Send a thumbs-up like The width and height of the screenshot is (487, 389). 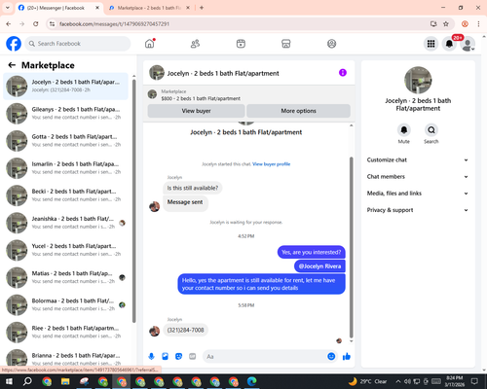tap(347, 357)
